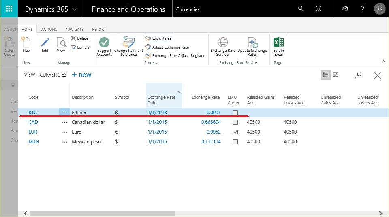Viewport: 389px width, 217px height.
Task: Switch to the REPORT ribbon tab
Action: [99, 29]
